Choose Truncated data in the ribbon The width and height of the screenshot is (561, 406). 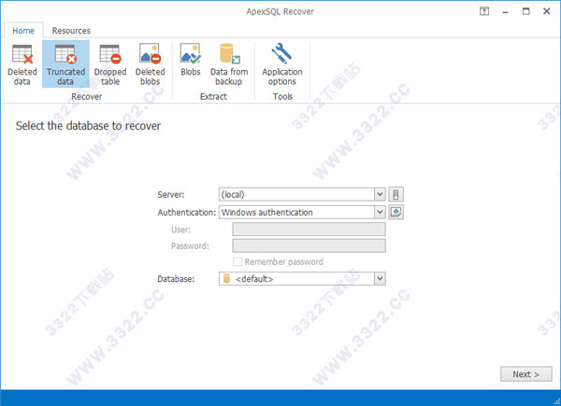coord(65,64)
